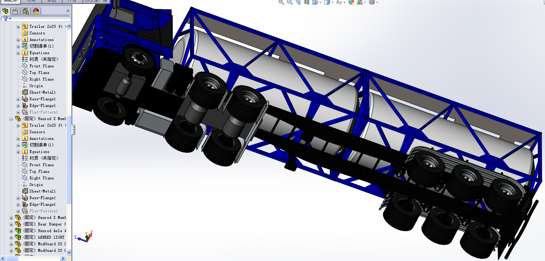Open the ConfigurationManager tab icon
Image resolution: width=545 pixels, height=261 pixels.
(x=26, y=11)
